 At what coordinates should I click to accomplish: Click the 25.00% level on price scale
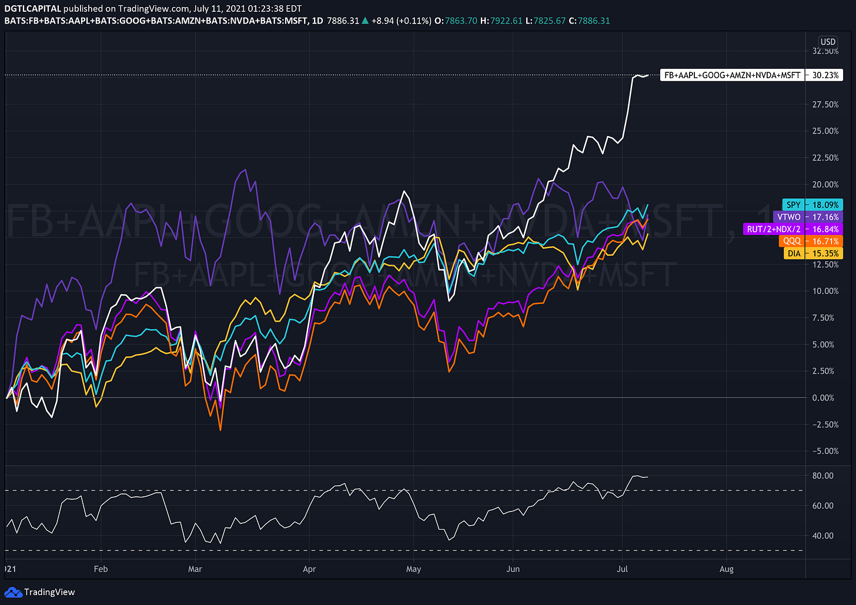coord(825,131)
